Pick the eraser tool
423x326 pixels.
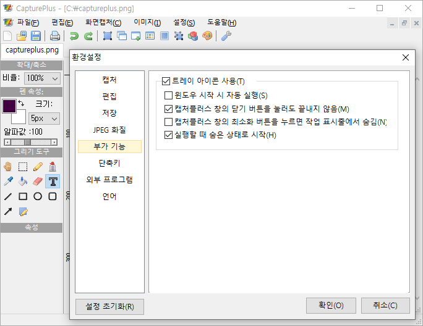tap(38, 182)
